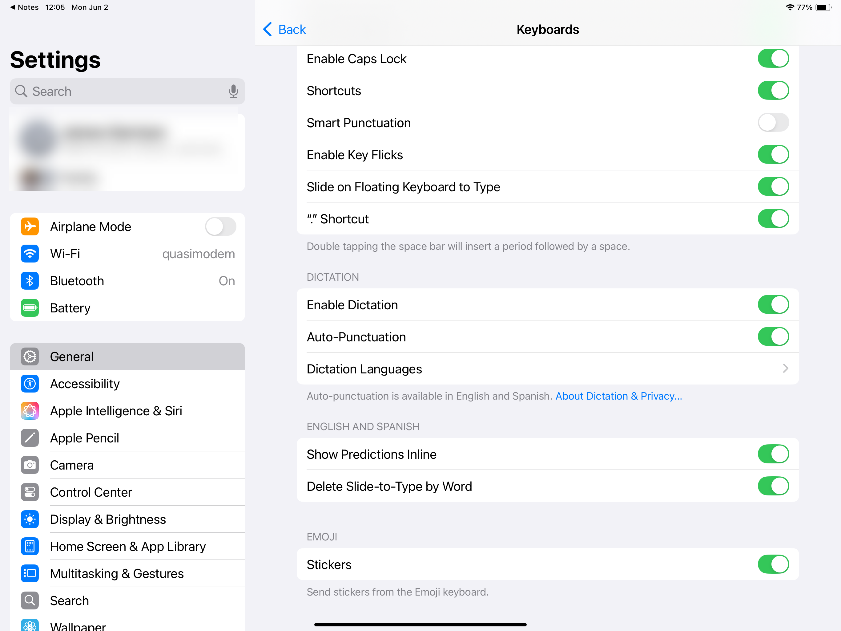Tap the Display & Brightness sun icon
Screen dimensions: 841x631
[x=30, y=519]
